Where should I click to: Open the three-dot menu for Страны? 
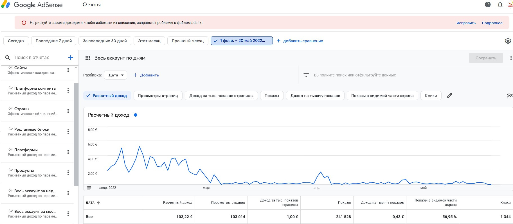(x=68, y=111)
